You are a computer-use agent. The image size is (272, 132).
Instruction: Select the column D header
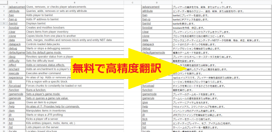point(156,3)
